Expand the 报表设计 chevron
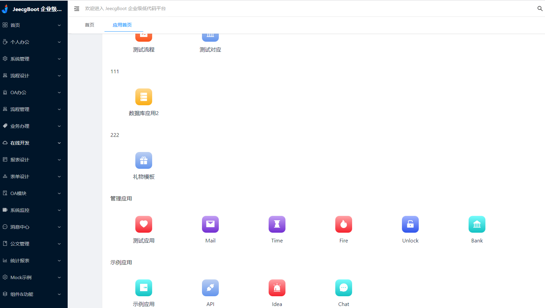The image size is (545, 308). click(59, 160)
